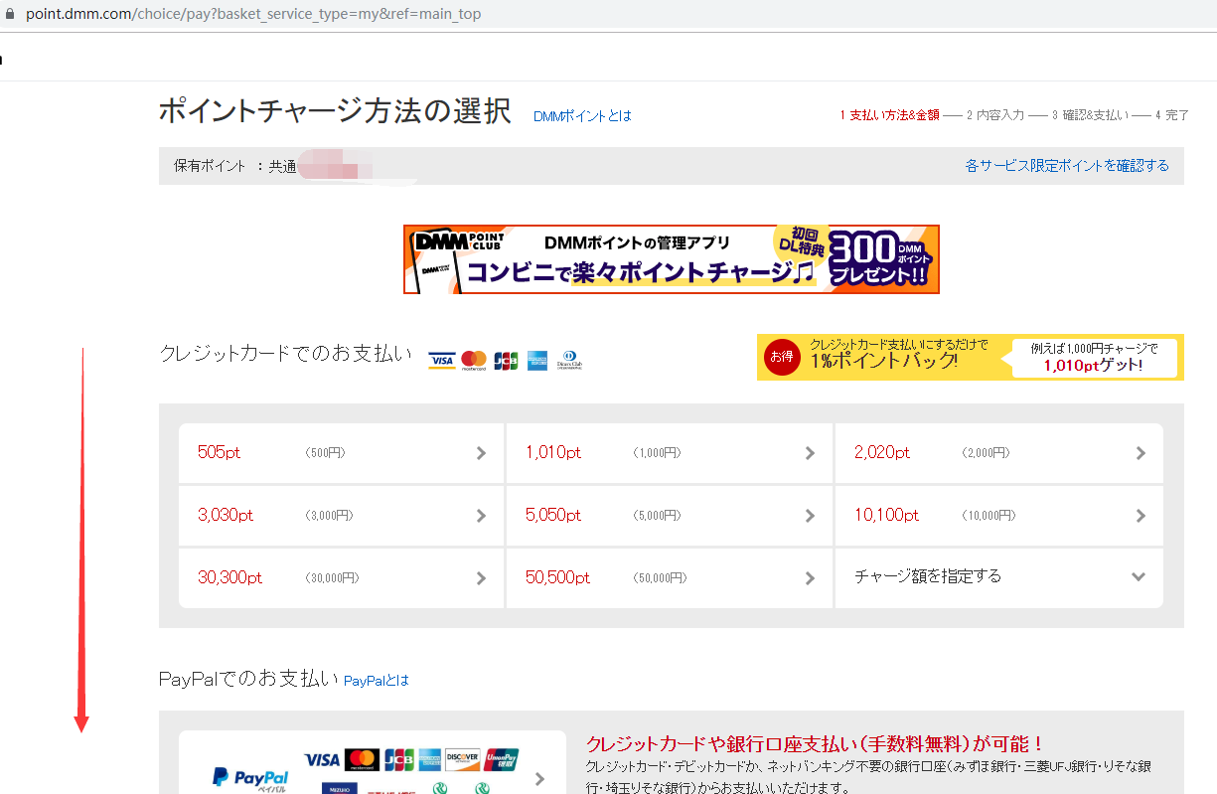Screen dimensions: 1217x794
Task: Click the PayPal logo icon
Action: (248, 775)
